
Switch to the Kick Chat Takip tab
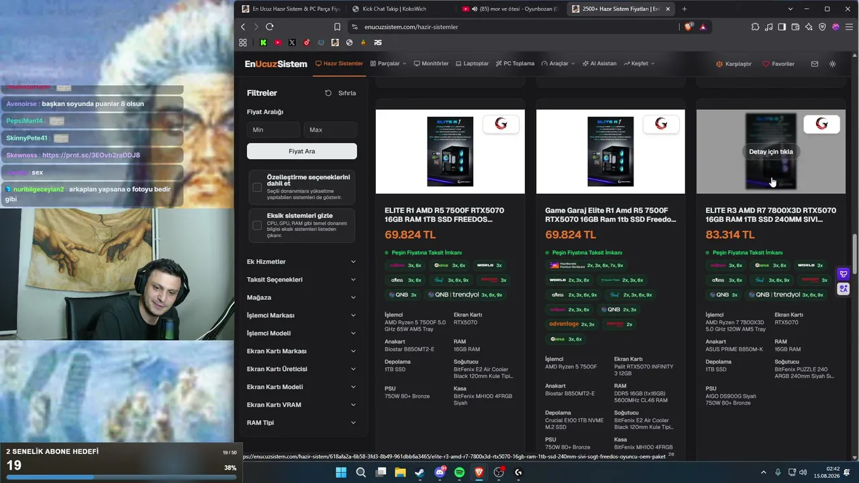[400, 9]
